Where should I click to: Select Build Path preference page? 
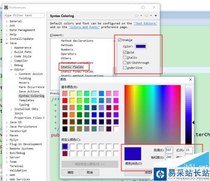23,52
